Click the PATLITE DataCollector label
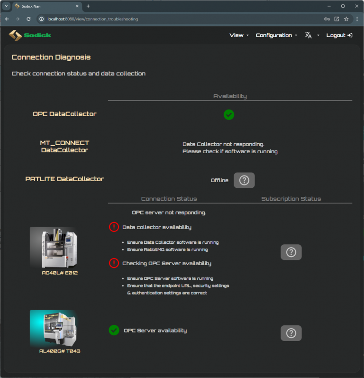This screenshot has height=378, width=364. [x=64, y=179]
